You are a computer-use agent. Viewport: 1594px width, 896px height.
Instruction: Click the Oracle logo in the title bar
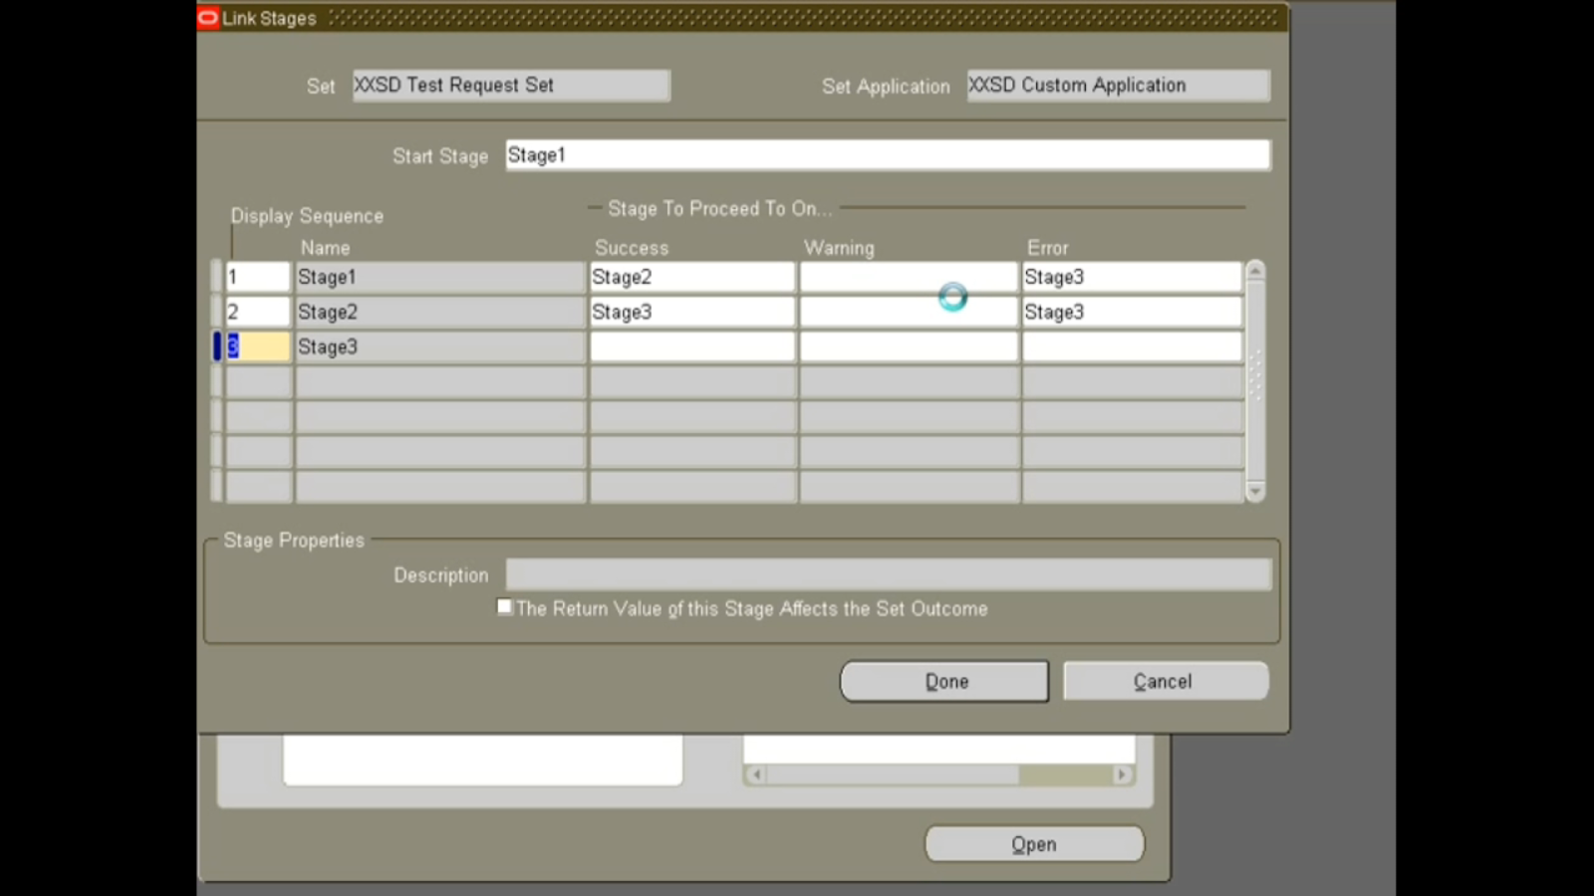click(208, 17)
